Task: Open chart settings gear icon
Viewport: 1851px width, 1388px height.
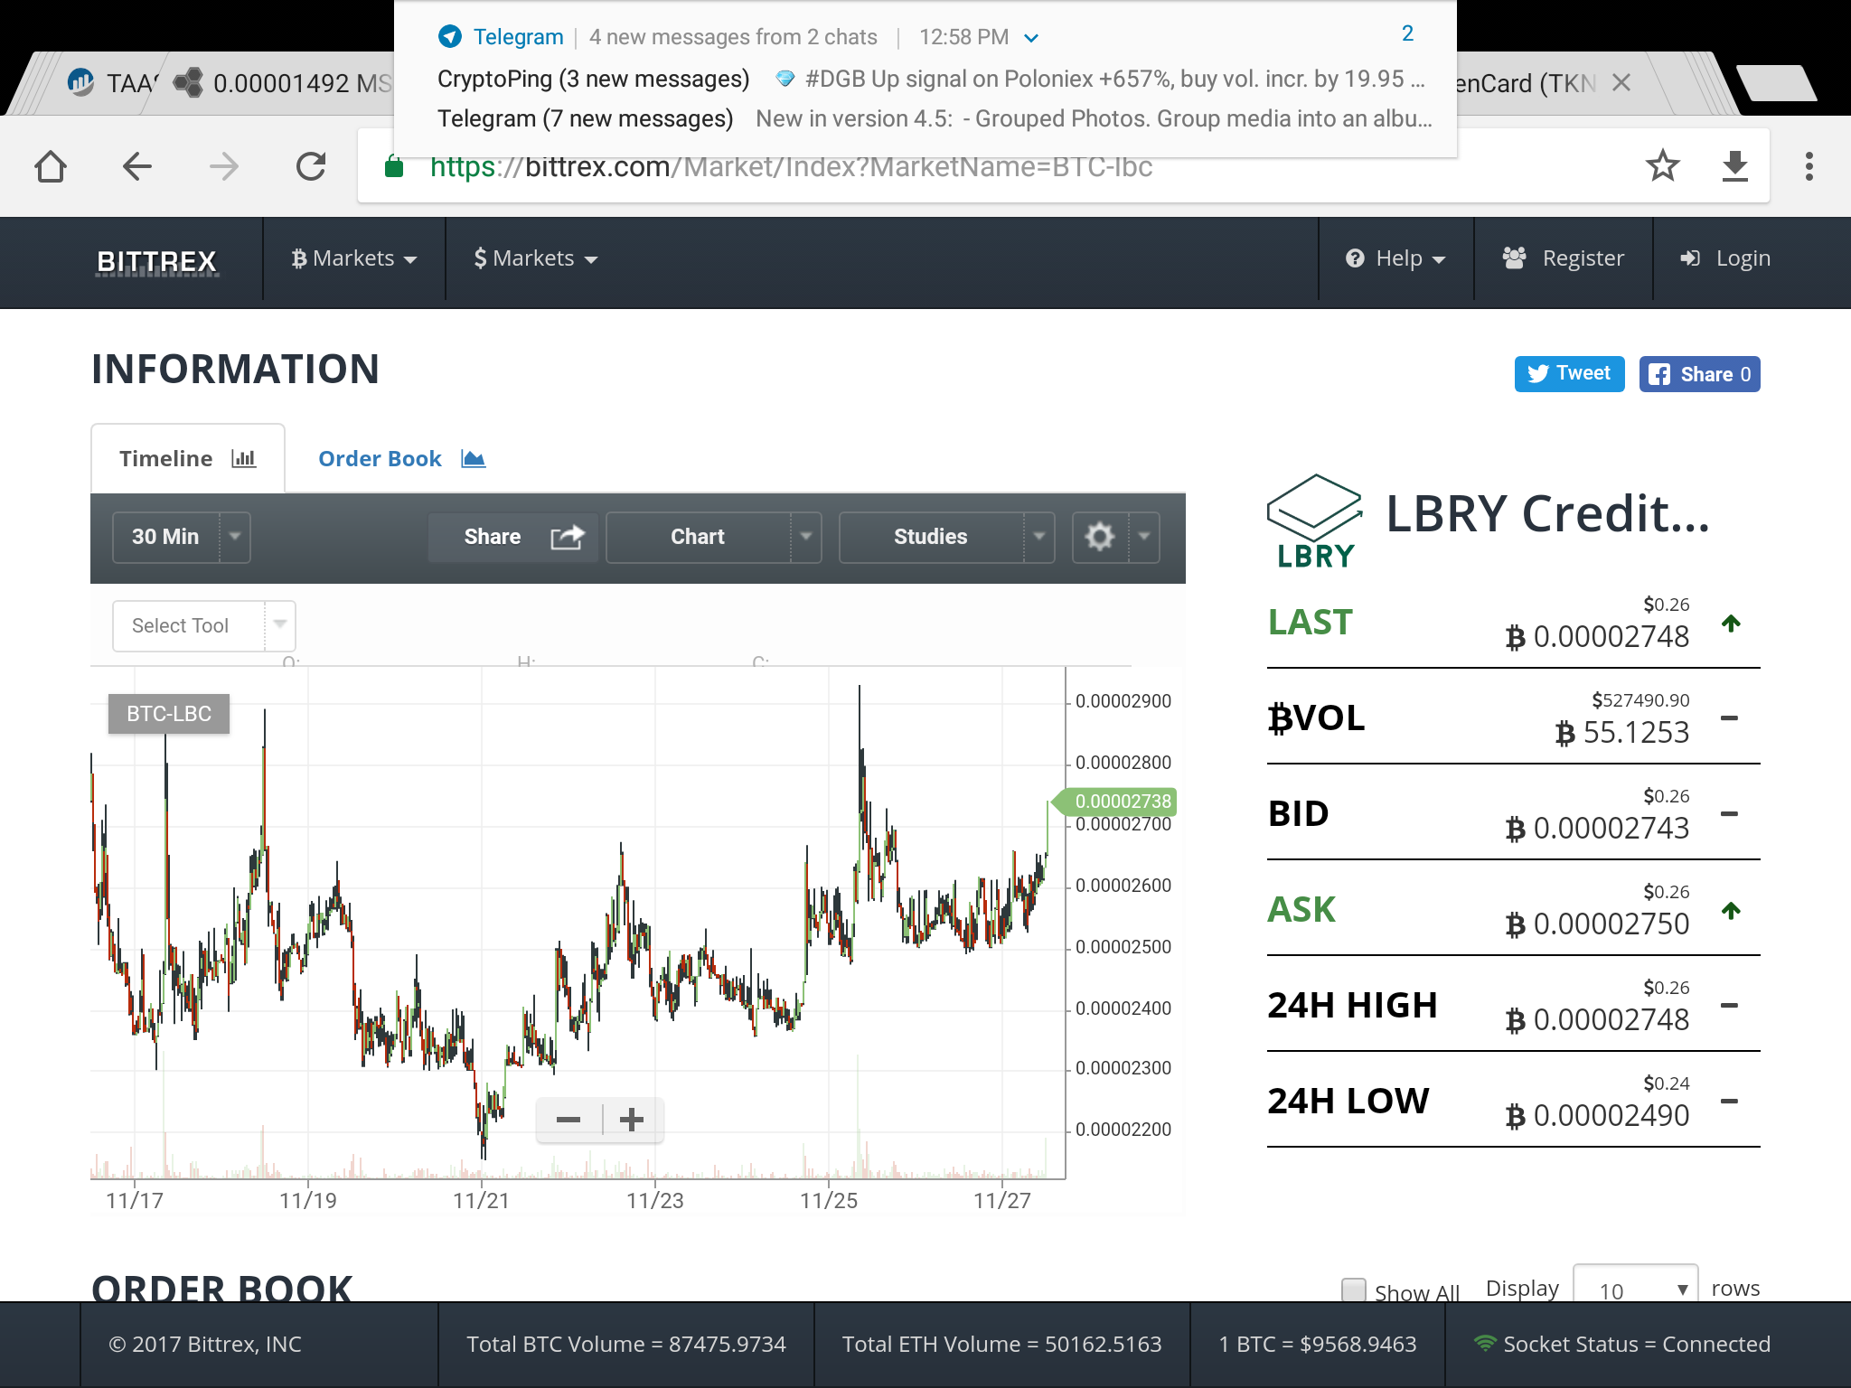Action: pyautogui.click(x=1100, y=537)
